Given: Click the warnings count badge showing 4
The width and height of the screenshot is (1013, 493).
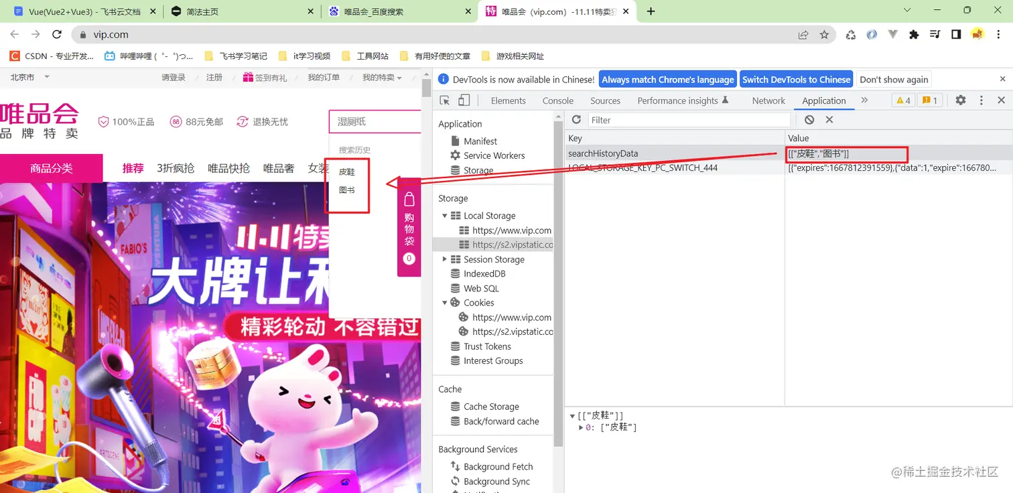Looking at the screenshot, I should pos(902,100).
